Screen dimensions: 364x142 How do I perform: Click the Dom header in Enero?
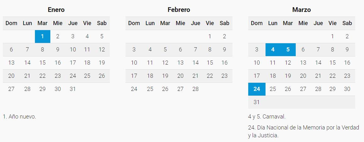tap(11, 23)
